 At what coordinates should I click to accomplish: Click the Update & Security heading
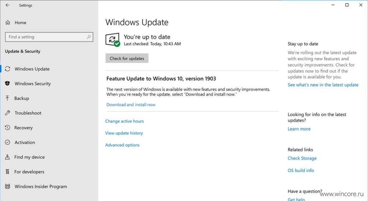pyautogui.click(x=23, y=51)
